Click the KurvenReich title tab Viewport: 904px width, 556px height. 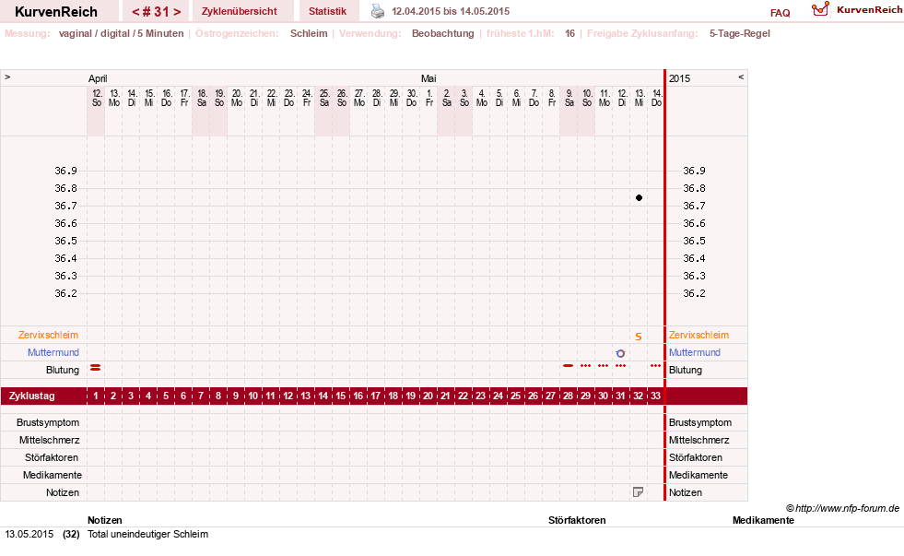(56, 12)
